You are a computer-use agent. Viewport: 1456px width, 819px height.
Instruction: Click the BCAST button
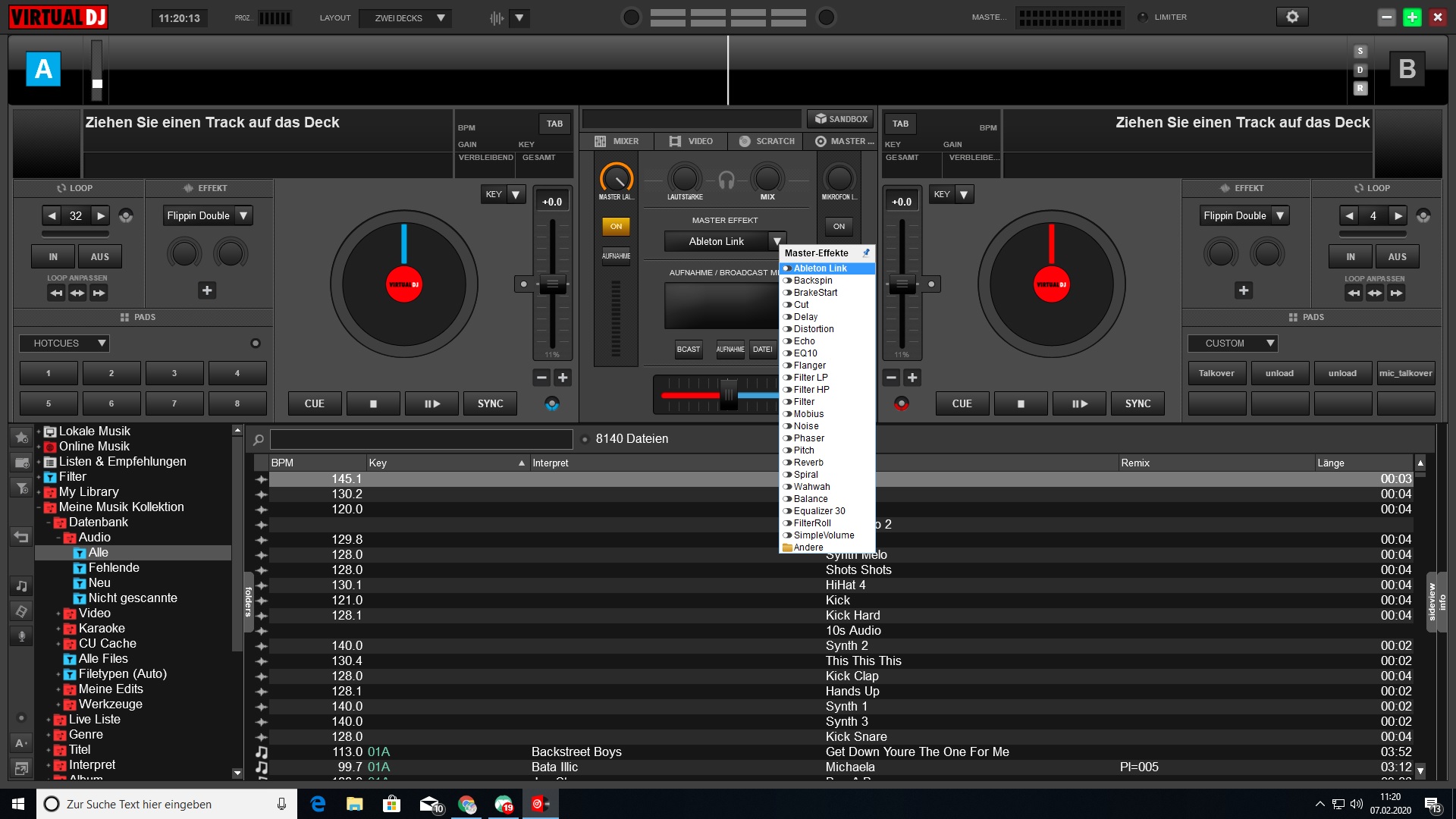[688, 350]
